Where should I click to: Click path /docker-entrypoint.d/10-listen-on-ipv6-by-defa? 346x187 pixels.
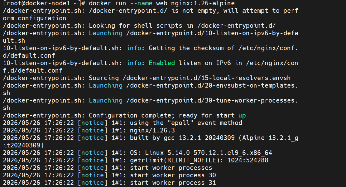tap(212, 33)
